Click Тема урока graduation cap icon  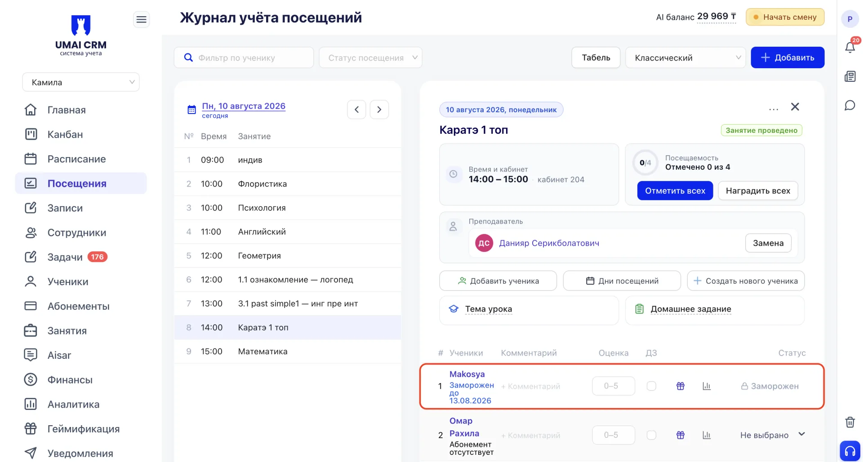pos(454,309)
